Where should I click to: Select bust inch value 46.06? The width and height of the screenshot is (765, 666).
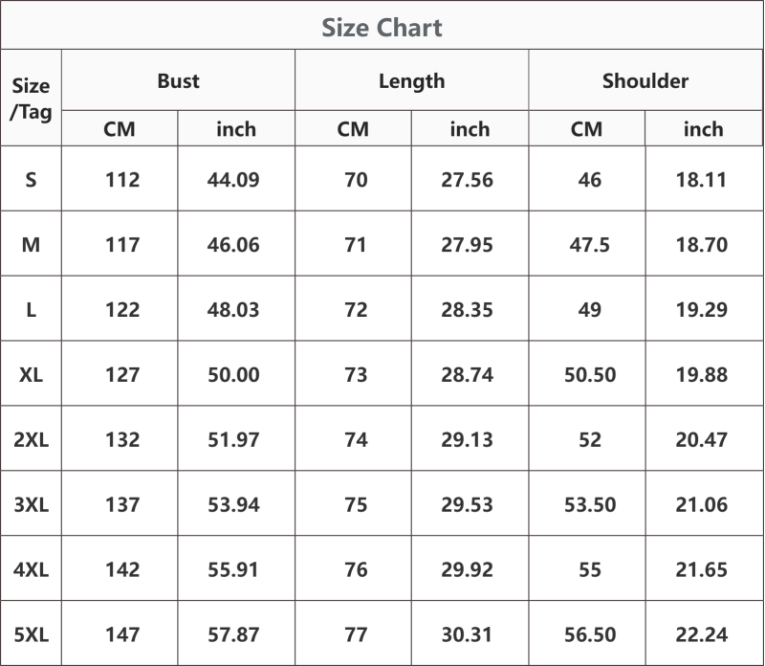pyautogui.click(x=233, y=245)
